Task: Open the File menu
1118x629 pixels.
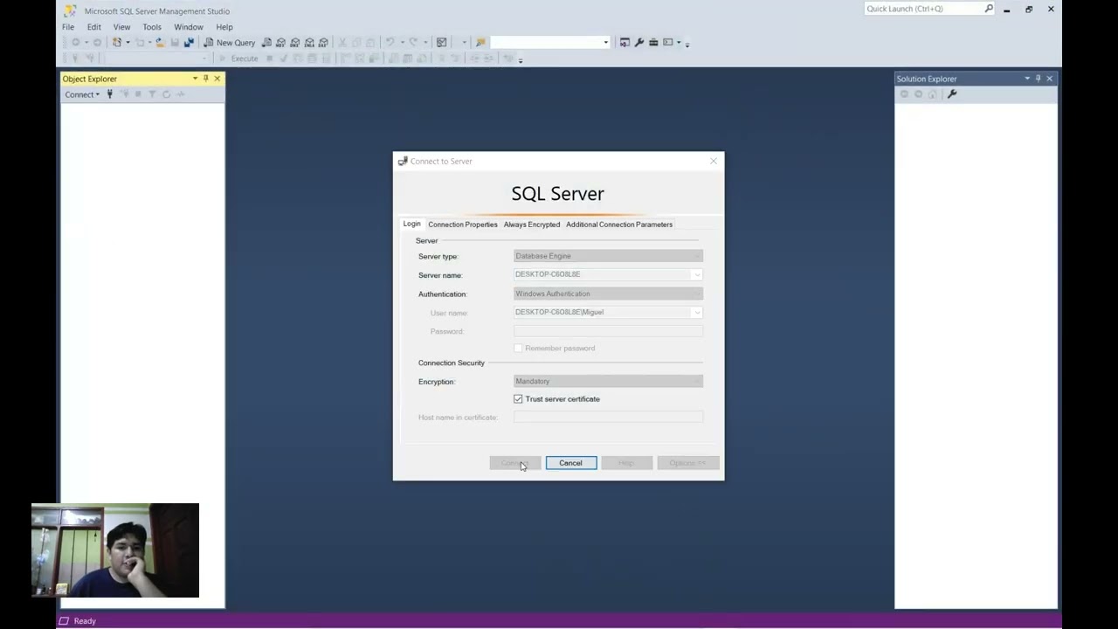Action: [x=68, y=27]
